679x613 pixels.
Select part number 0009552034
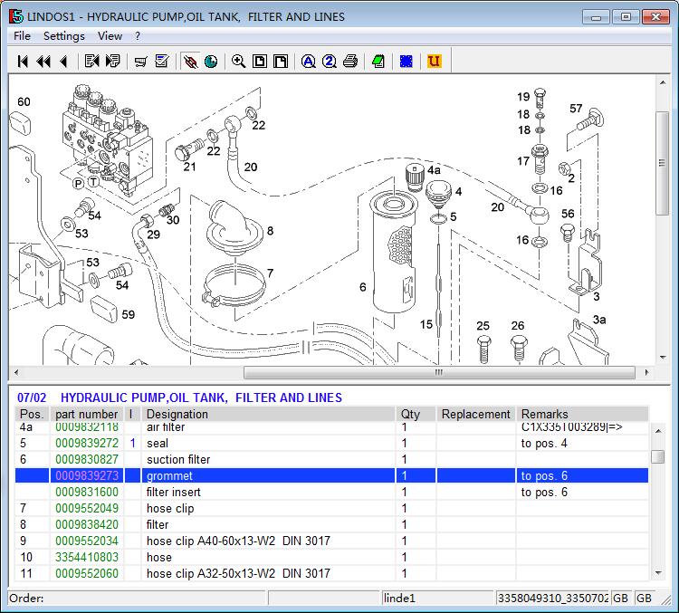click(87, 541)
